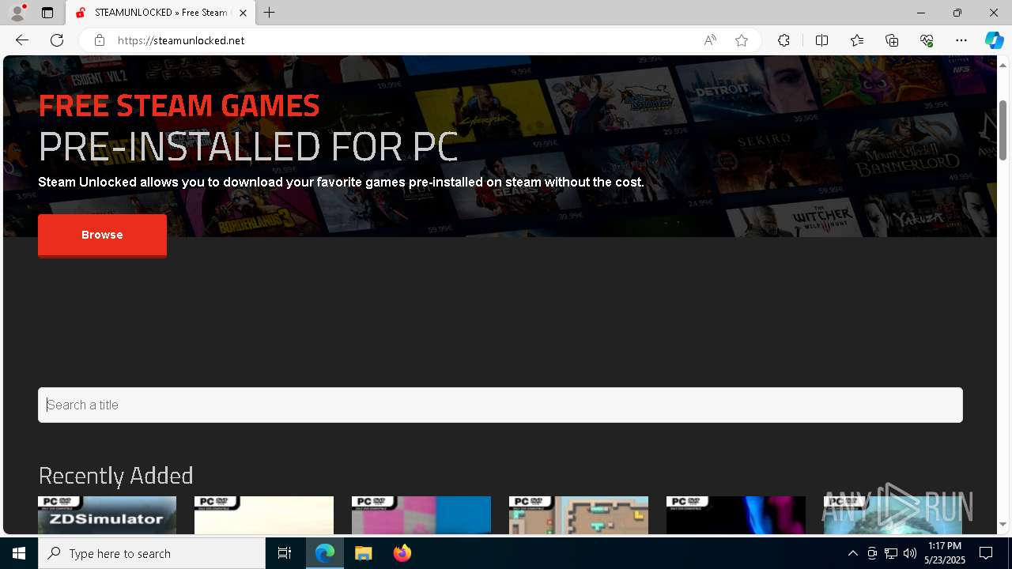Select the STEAMUNLOCKED browser tab
Viewport: 1012px width, 569px height.
pos(161,13)
